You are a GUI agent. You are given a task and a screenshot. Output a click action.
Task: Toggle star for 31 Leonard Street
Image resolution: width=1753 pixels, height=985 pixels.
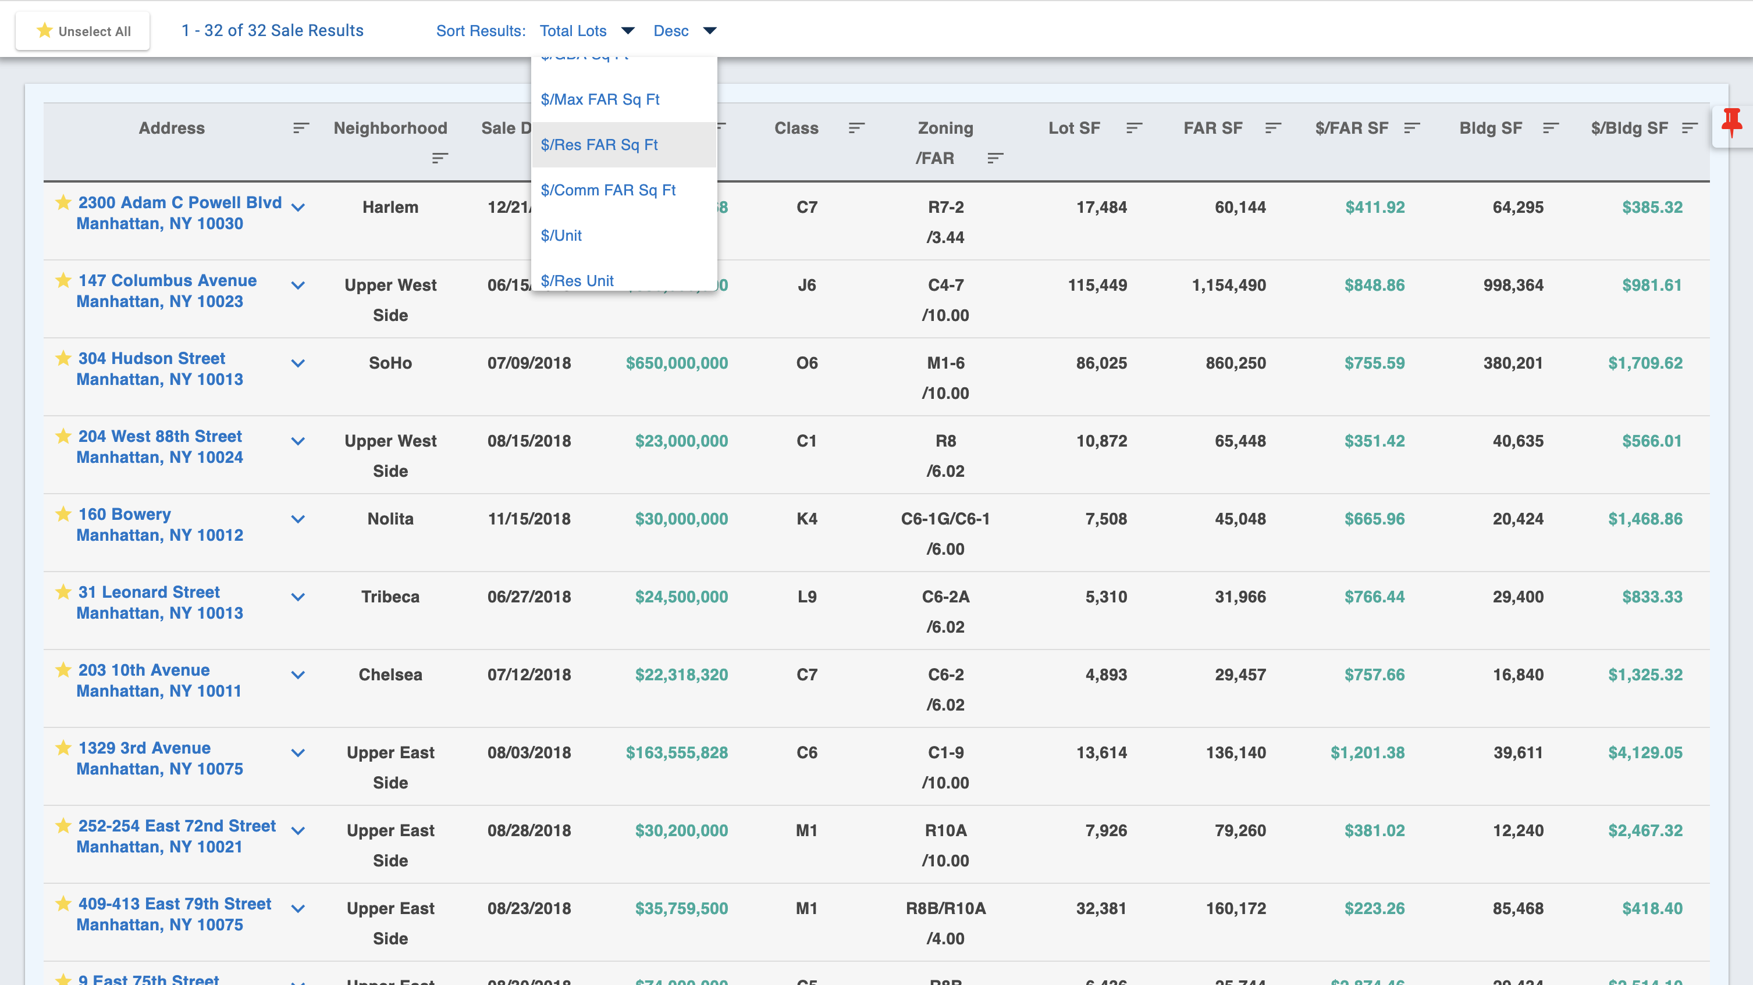click(63, 591)
